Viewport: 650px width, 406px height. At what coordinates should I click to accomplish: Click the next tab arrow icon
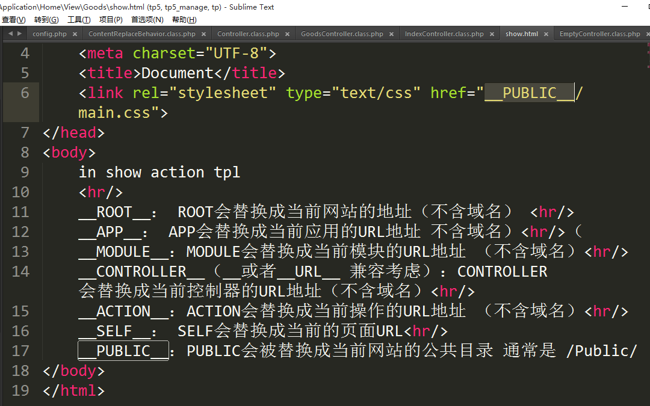tap(20, 34)
